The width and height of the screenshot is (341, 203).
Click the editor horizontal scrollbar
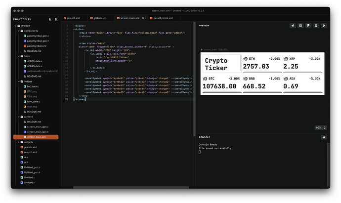coord(131,187)
